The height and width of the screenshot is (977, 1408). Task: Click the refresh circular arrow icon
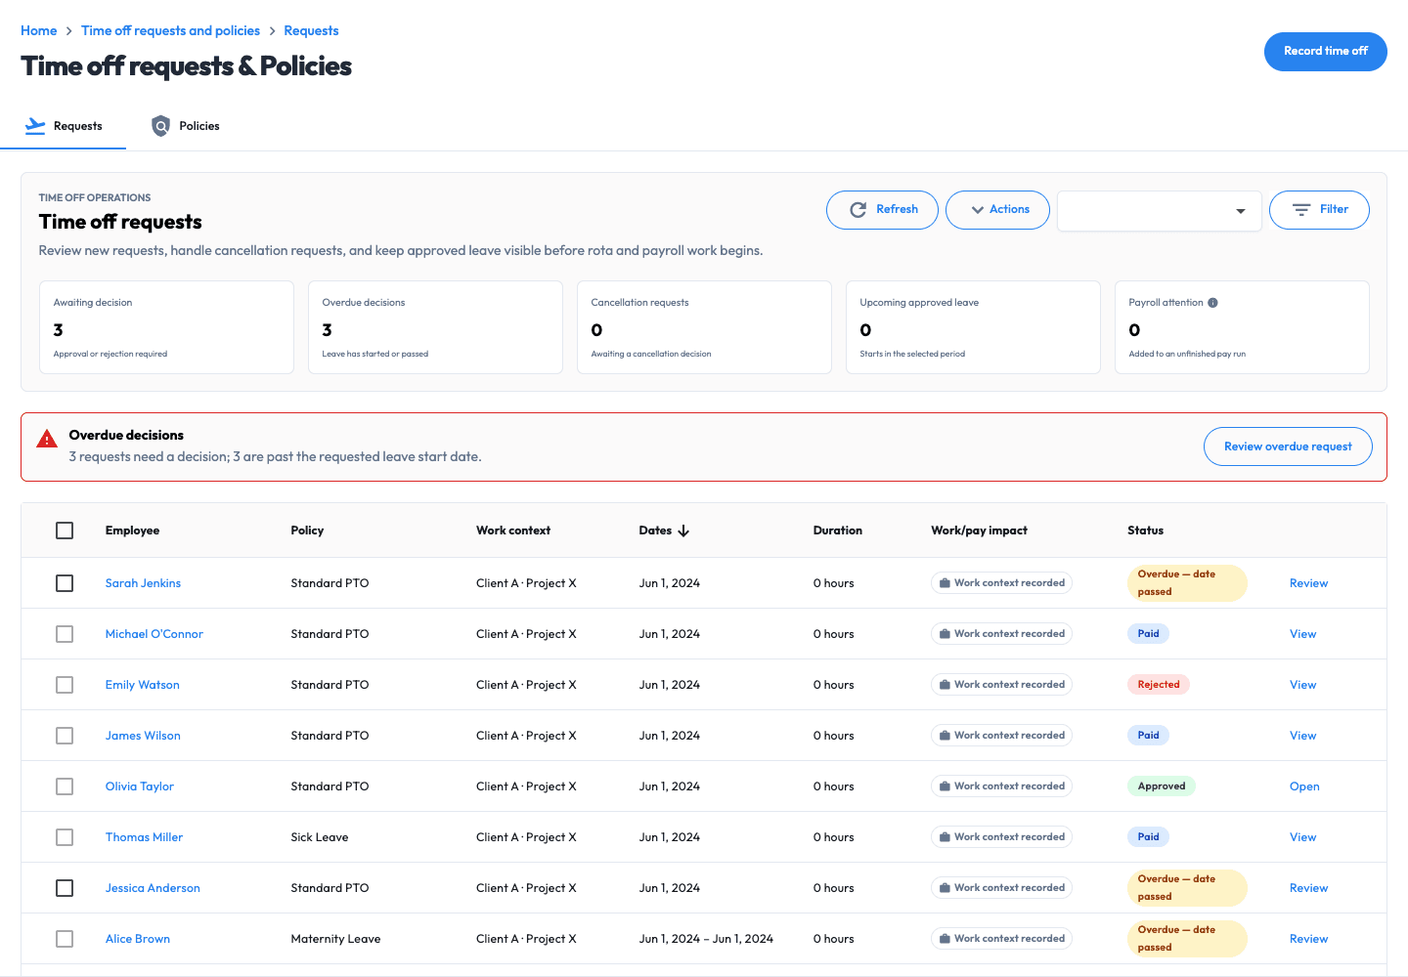858,210
